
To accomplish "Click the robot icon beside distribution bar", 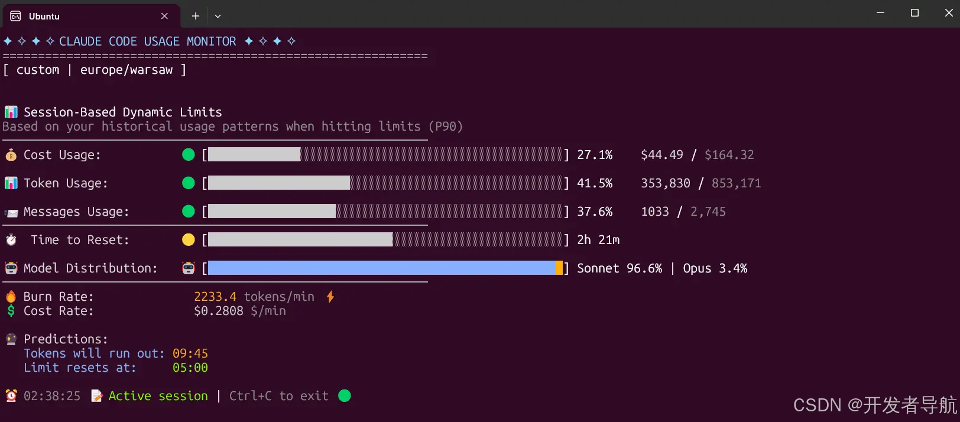I will tap(189, 268).
